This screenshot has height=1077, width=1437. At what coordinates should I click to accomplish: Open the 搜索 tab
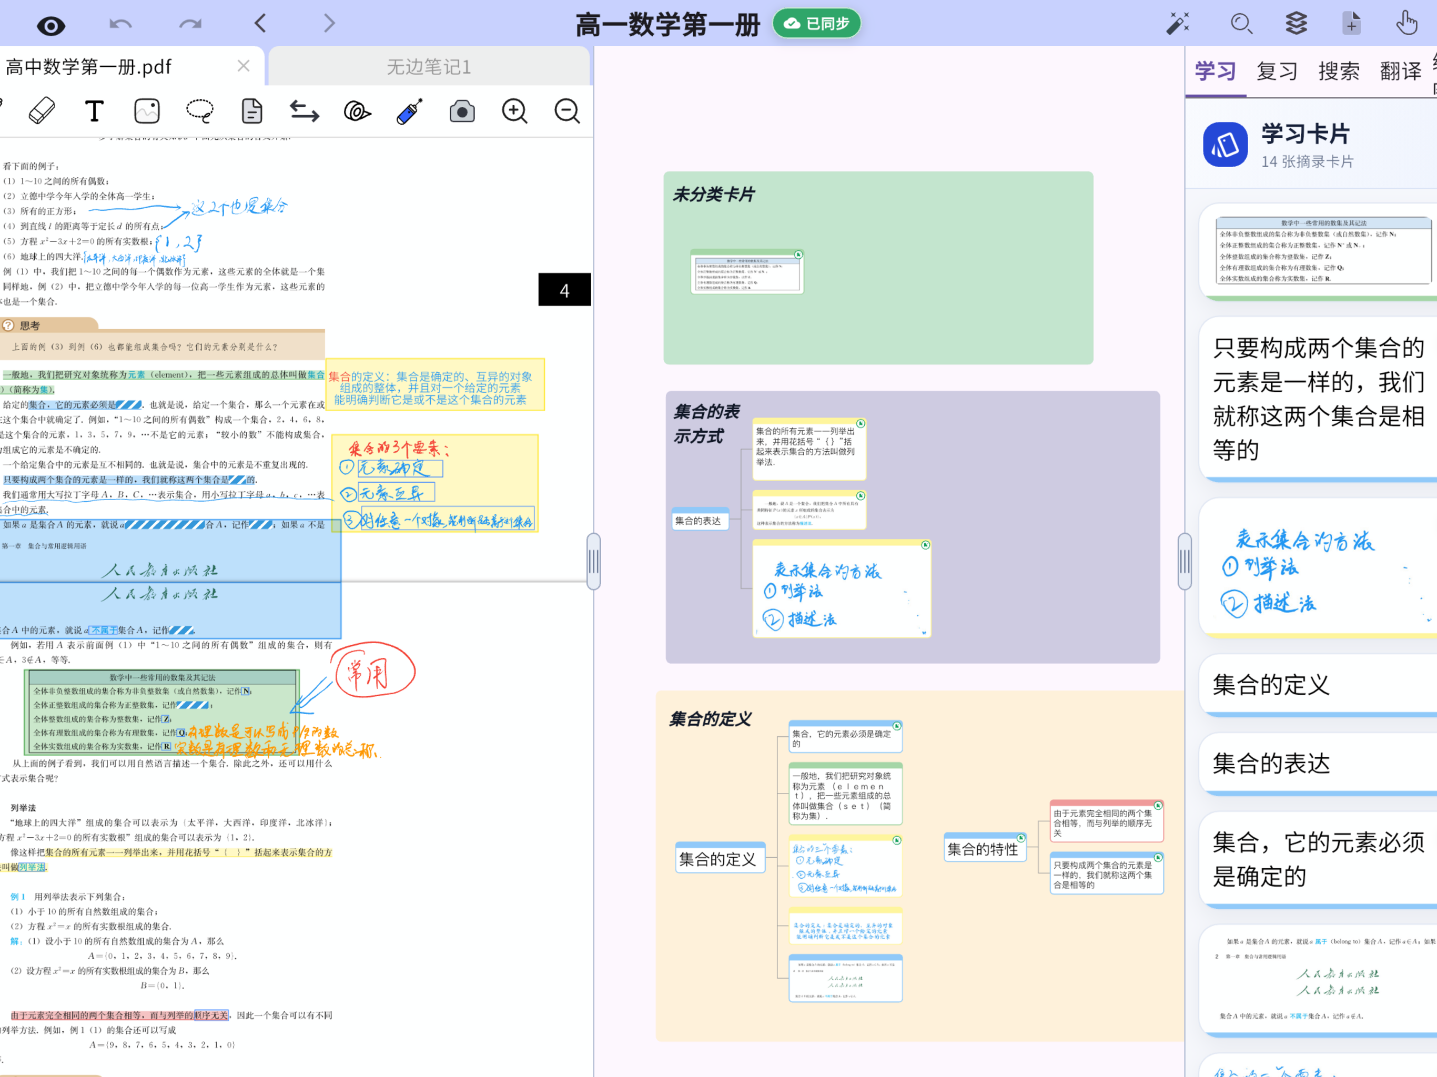point(1338,71)
